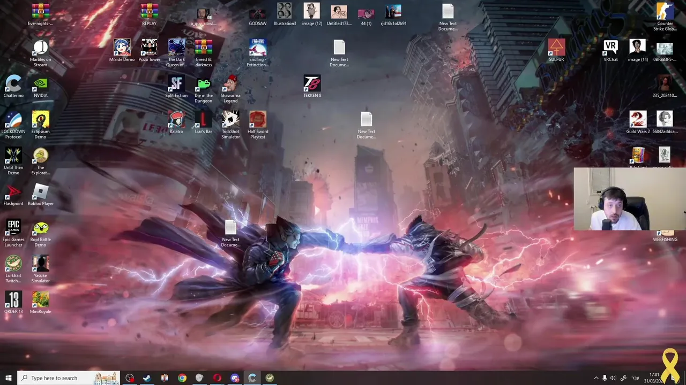This screenshot has width=686, height=385.
Task: Open the Flashpoint shortcut
Action: point(13,194)
